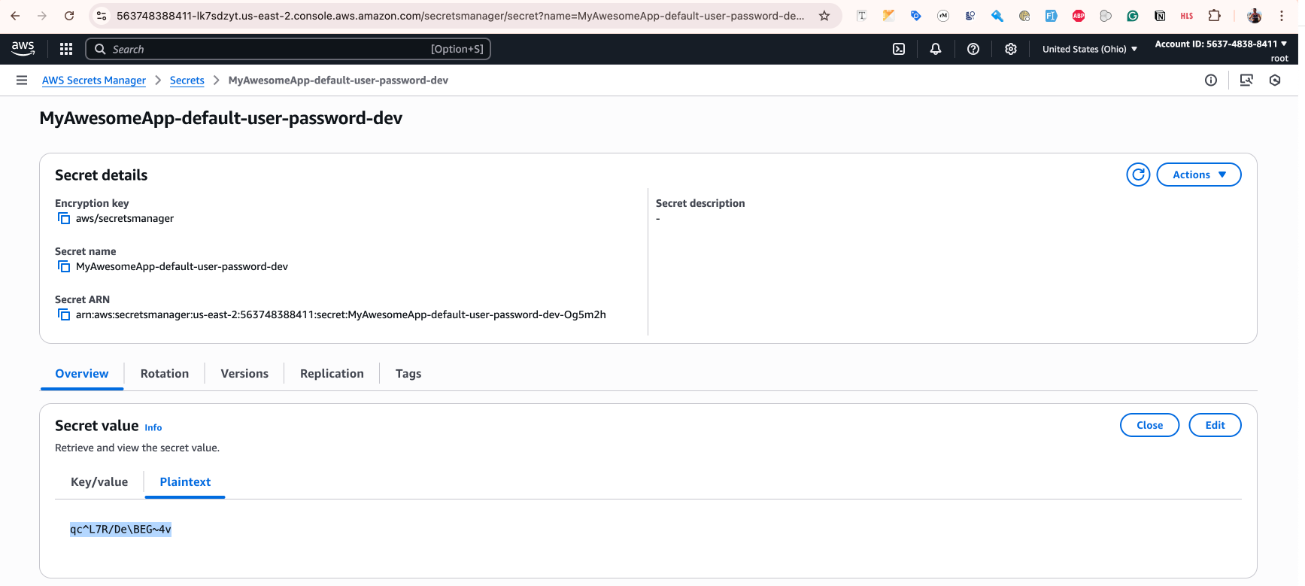Screen dimensions: 1305x586
Task: Click the HLS extension icon
Action: [1187, 16]
